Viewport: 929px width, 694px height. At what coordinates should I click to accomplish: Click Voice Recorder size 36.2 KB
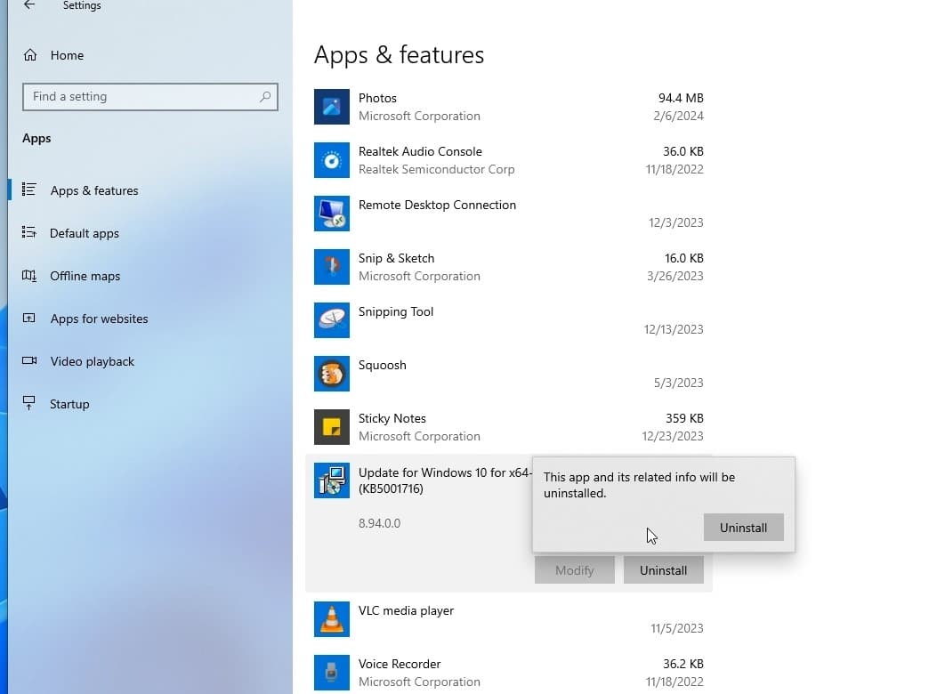pos(683,664)
